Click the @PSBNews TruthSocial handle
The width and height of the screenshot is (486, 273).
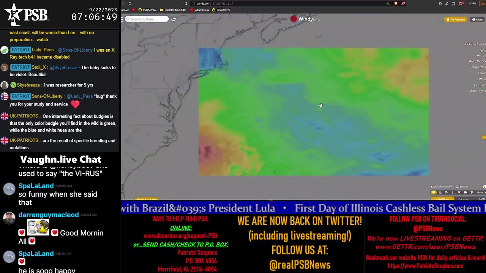[428, 229]
